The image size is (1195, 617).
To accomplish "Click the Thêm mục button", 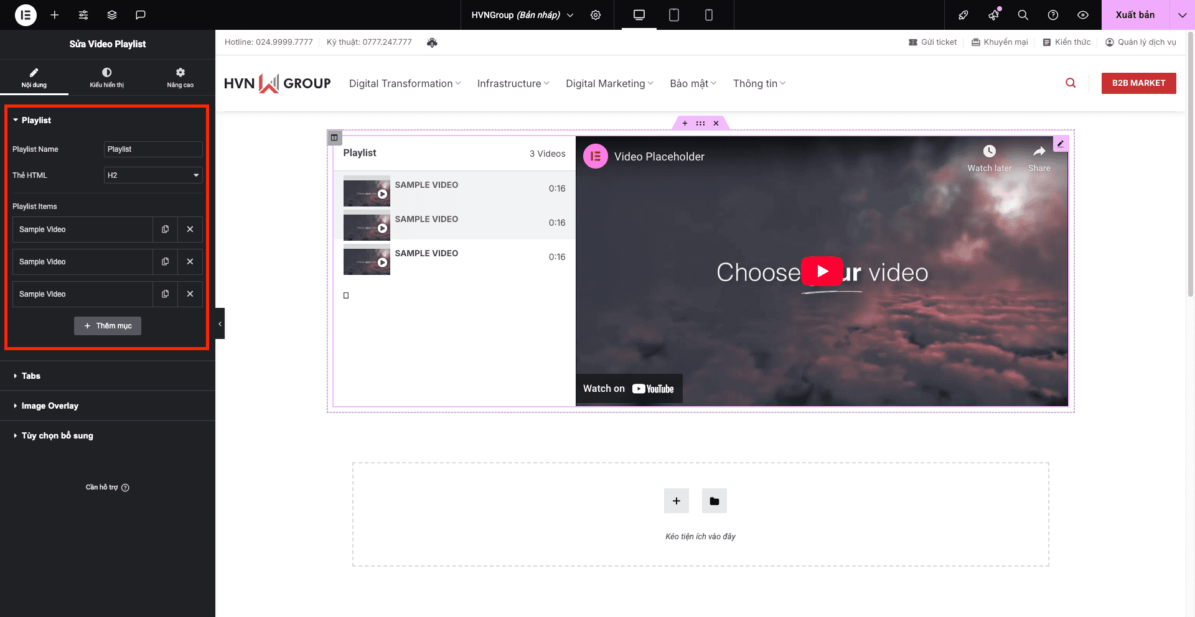I will tap(108, 326).
